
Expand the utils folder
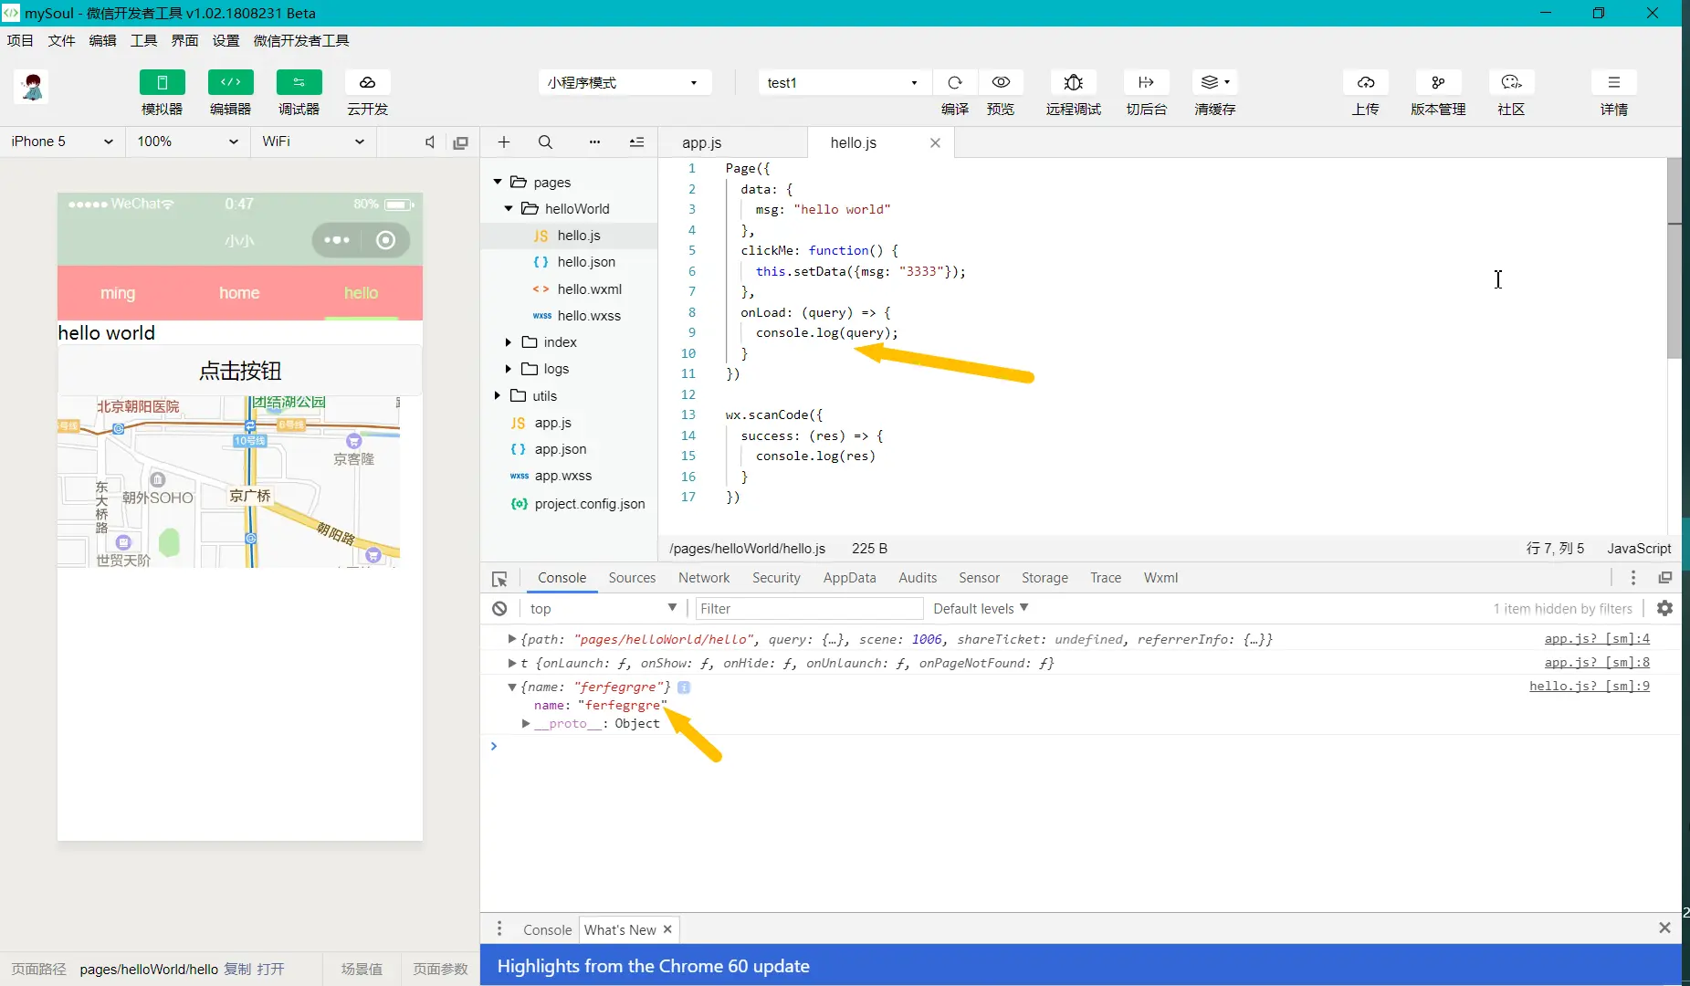(x=498, y=396)
